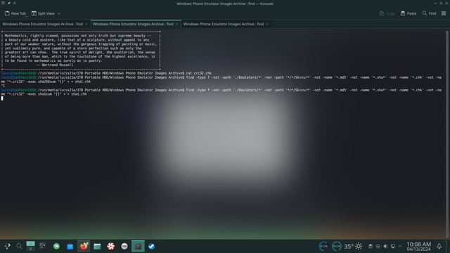Open the System Monitor taskbar icon
450x253 pixels.
pos(43,246)
